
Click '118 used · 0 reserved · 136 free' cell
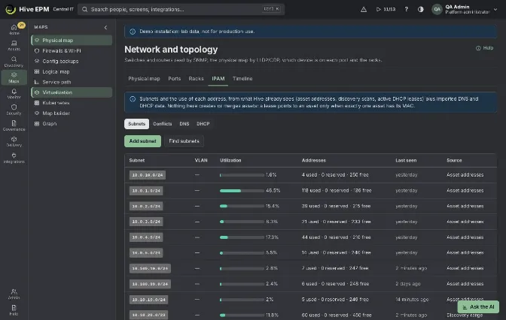337,191
